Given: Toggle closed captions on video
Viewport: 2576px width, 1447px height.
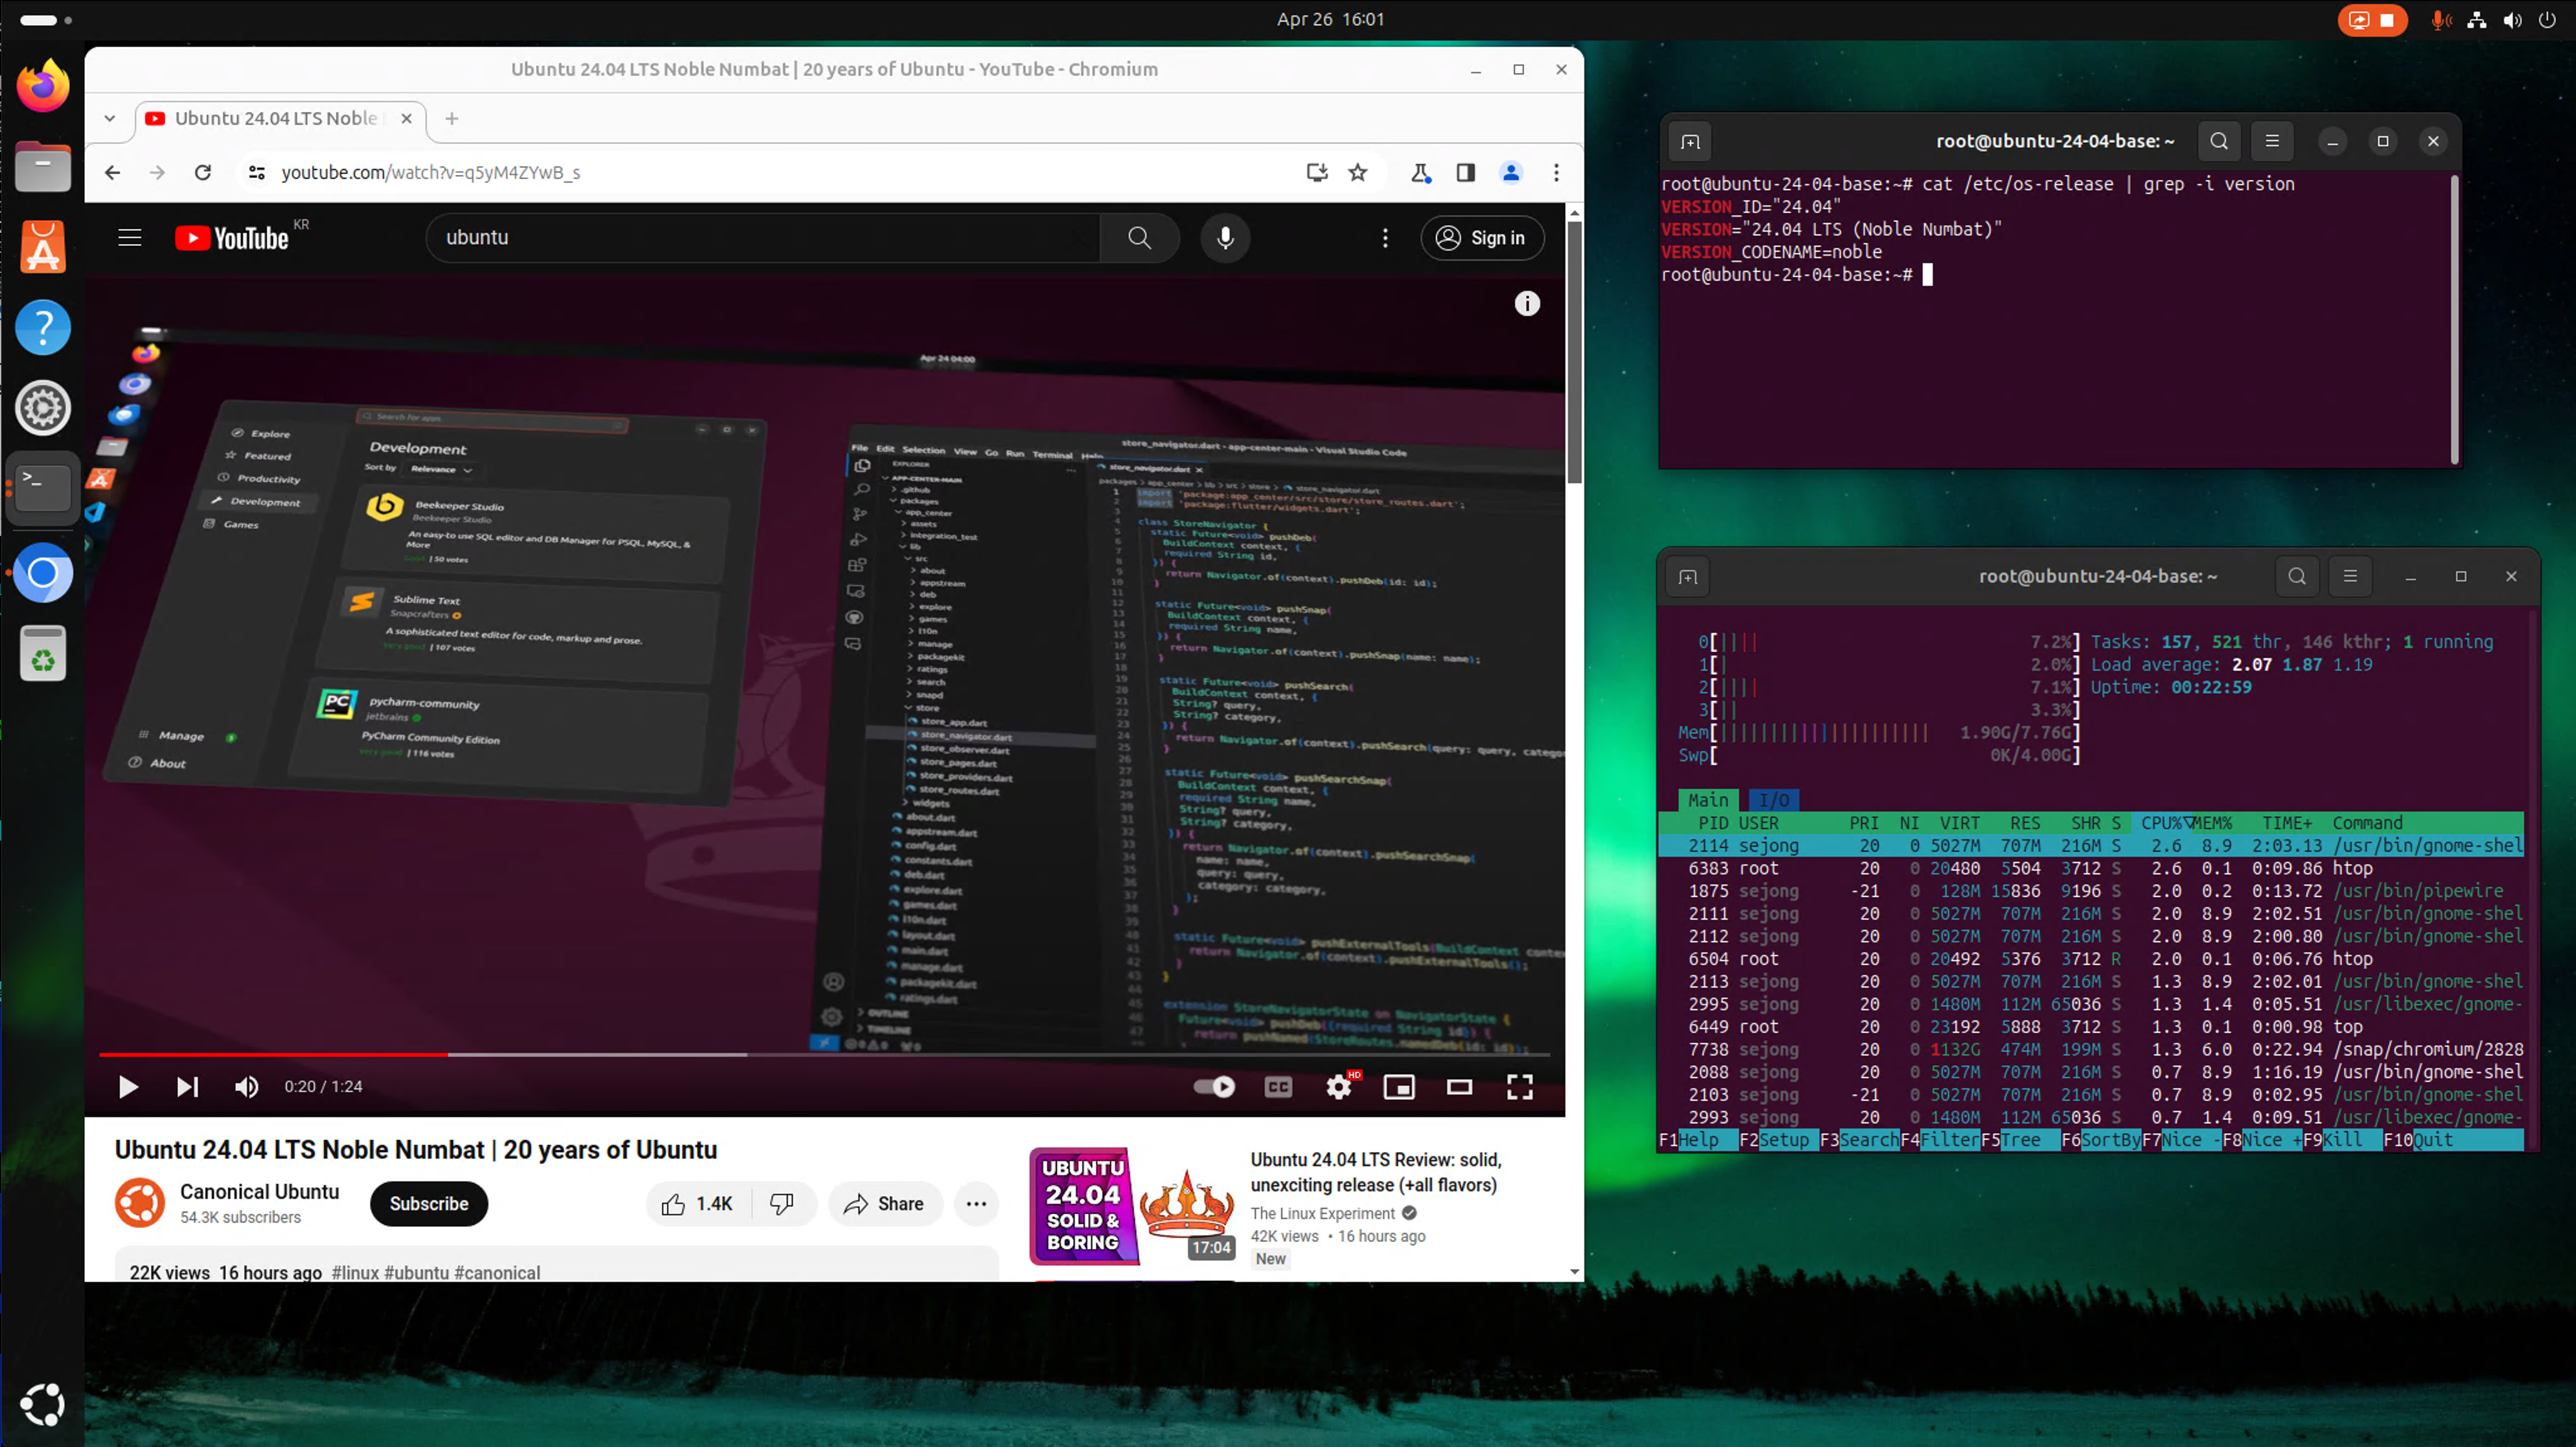Looking at the screenshot, I should point(1278,1087).
